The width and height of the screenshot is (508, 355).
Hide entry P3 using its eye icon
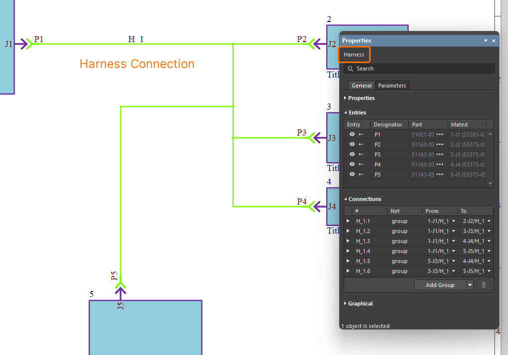(352, 154)
